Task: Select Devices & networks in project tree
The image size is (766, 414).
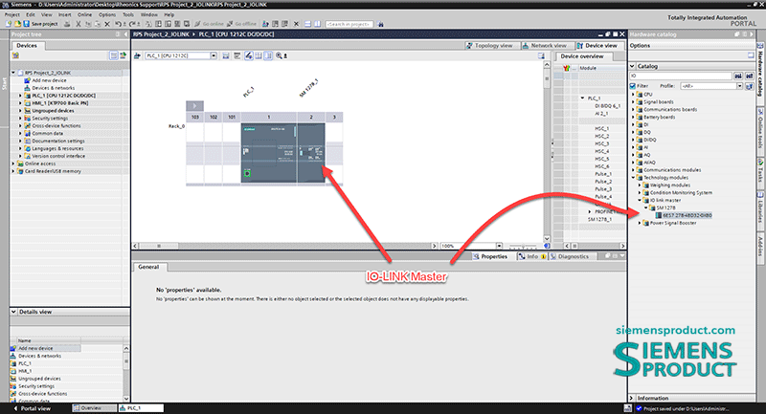Action: pyautogui.click(x=53, y=88)
